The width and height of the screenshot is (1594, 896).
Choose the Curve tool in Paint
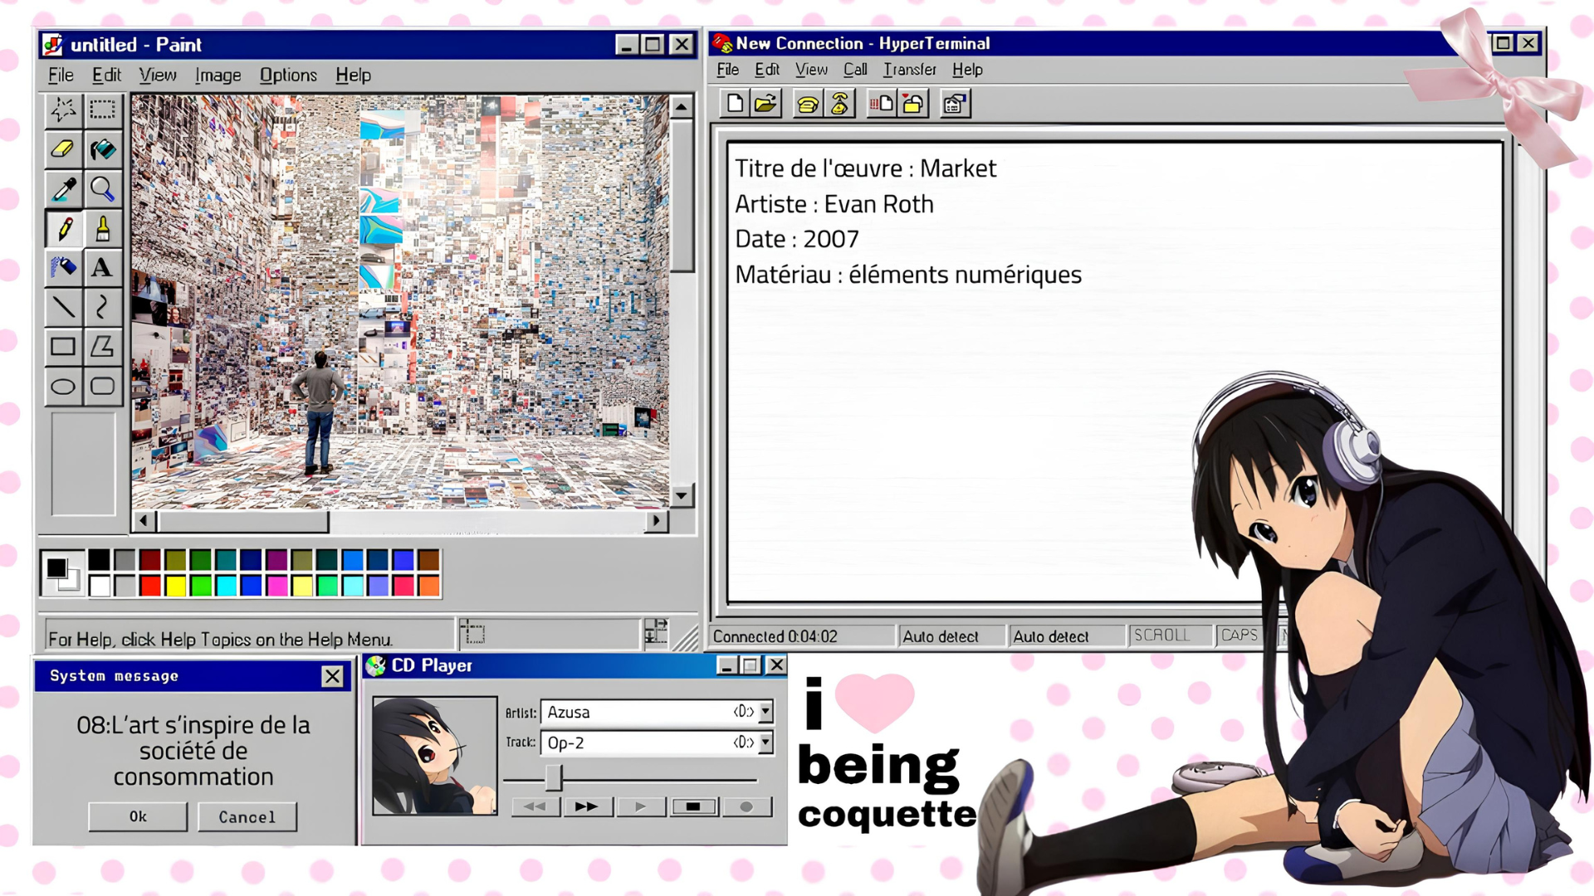(102, 307)
